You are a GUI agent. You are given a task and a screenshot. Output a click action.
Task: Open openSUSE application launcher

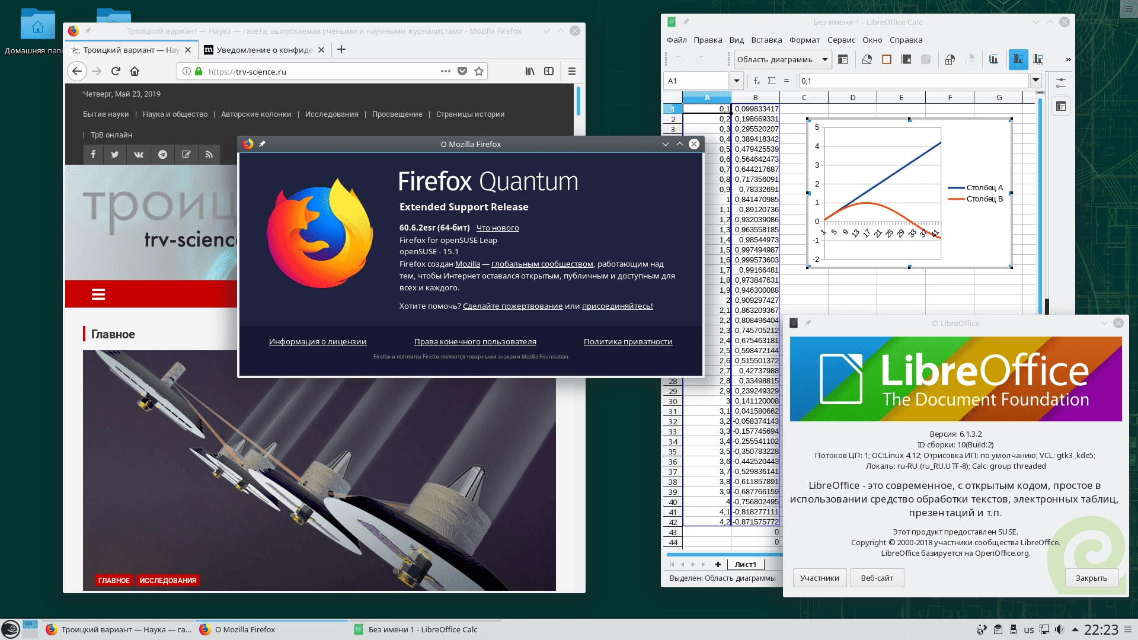pyautogui.click(x=11, y=629)
